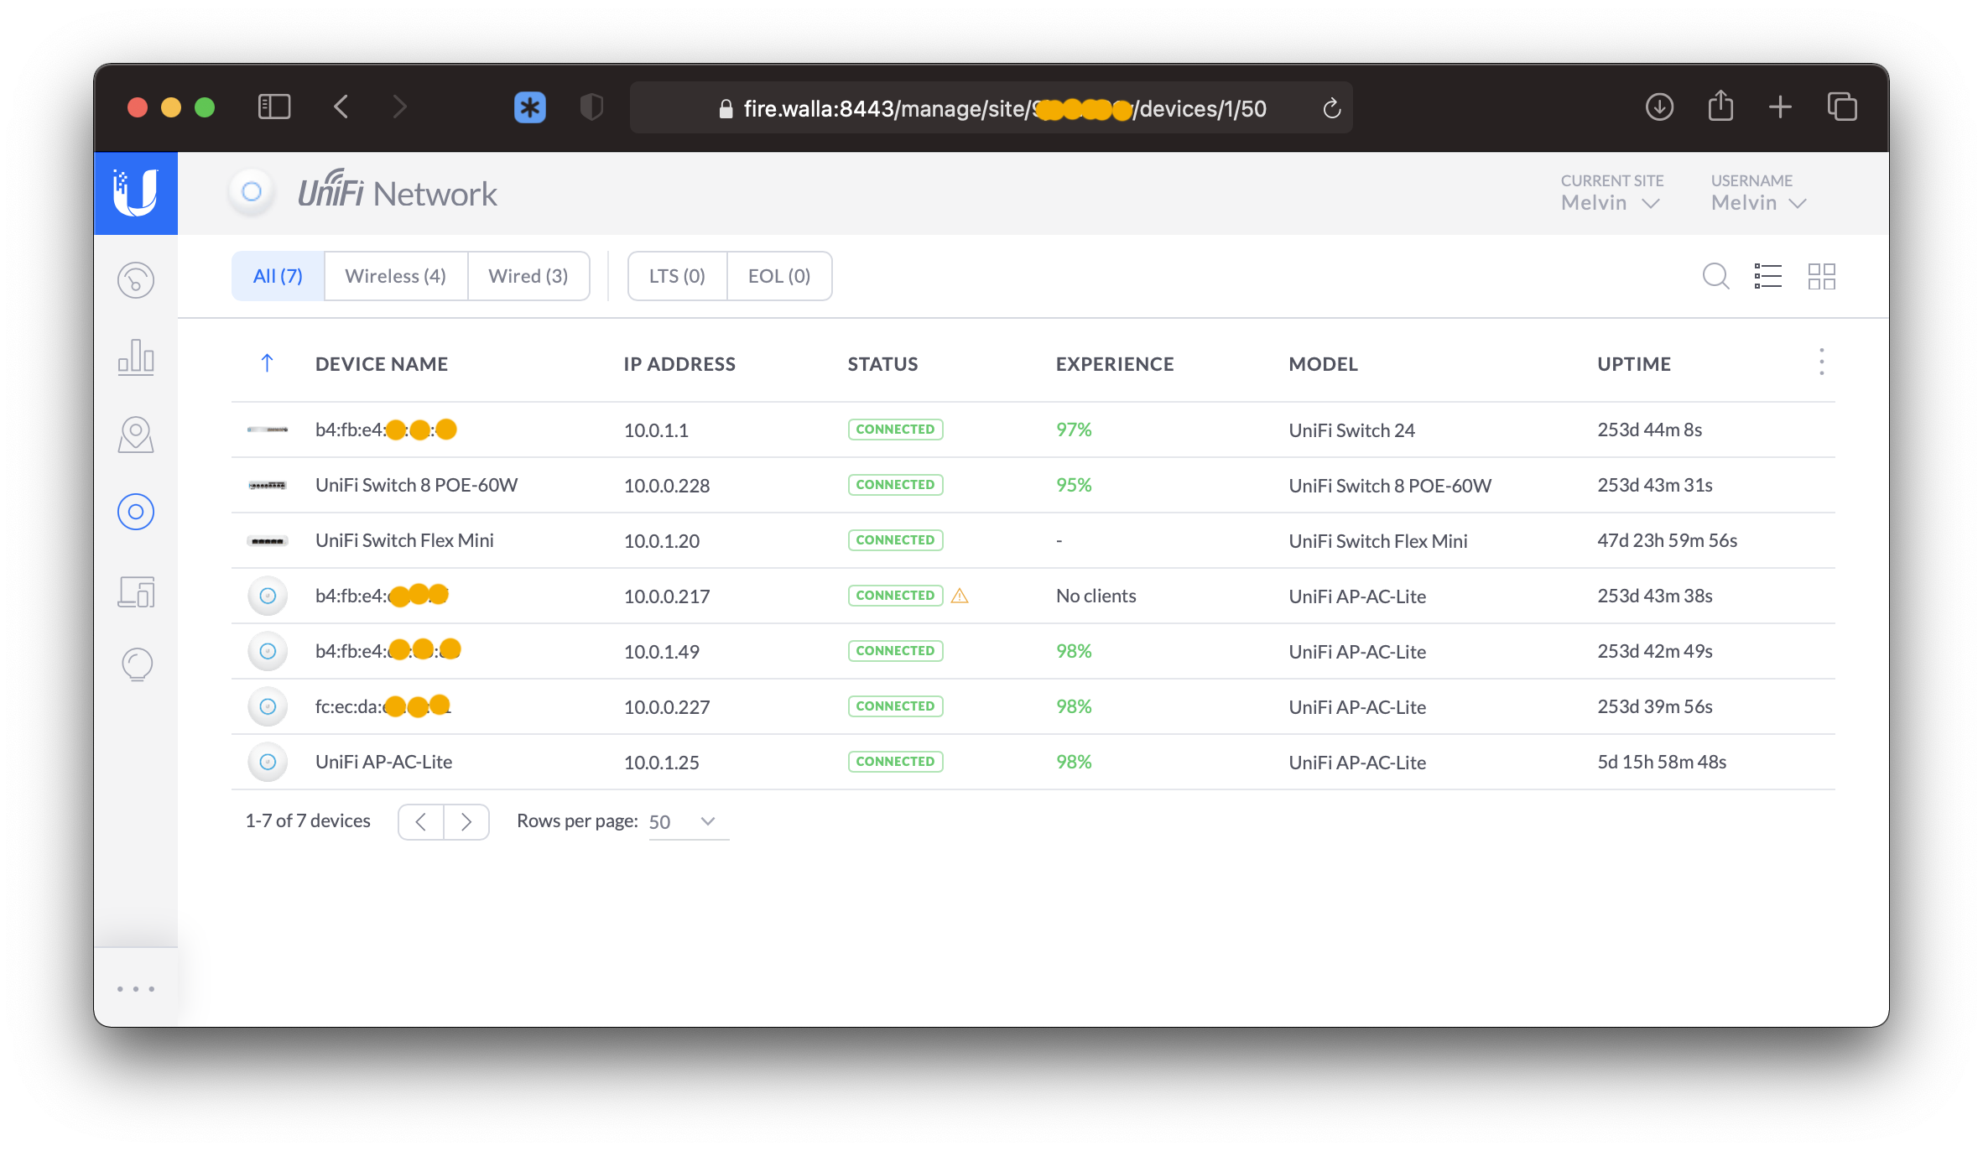Go to next page of devices

(x=466, y=822)
